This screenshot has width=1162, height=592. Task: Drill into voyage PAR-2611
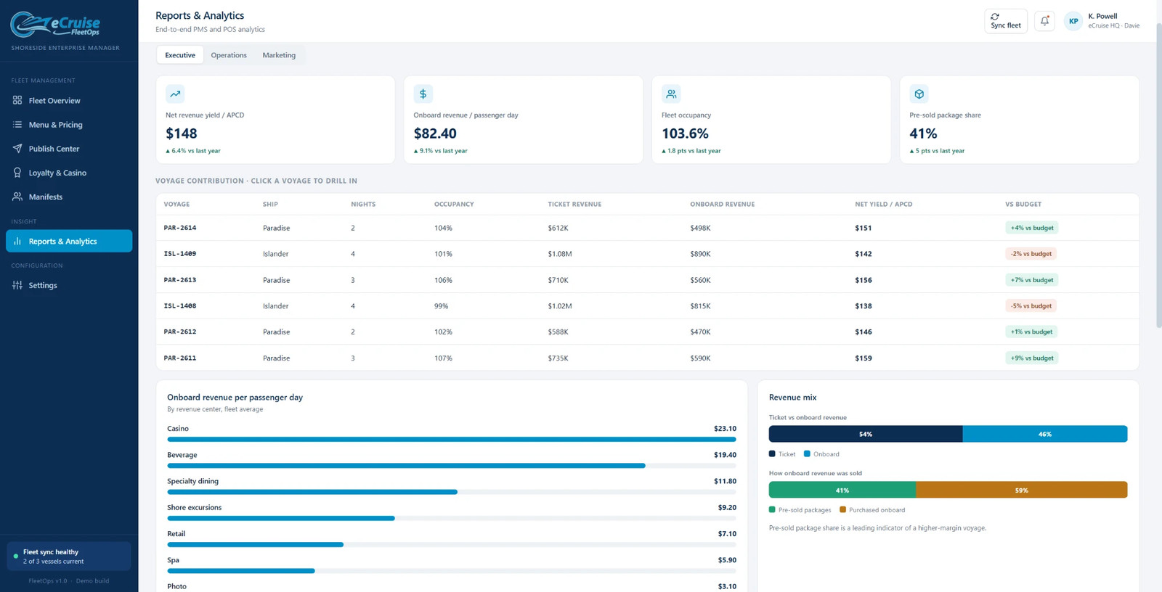647,358
